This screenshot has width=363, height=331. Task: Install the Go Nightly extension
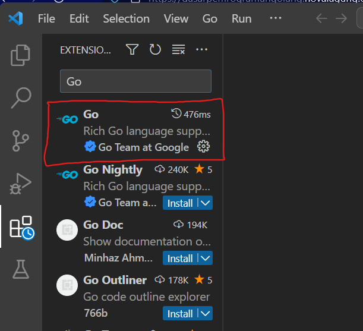(x=180, y=203)
